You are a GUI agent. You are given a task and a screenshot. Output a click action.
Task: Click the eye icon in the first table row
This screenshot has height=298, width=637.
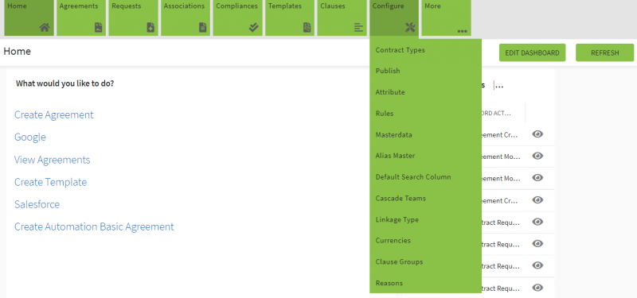[x=537, y=134]
